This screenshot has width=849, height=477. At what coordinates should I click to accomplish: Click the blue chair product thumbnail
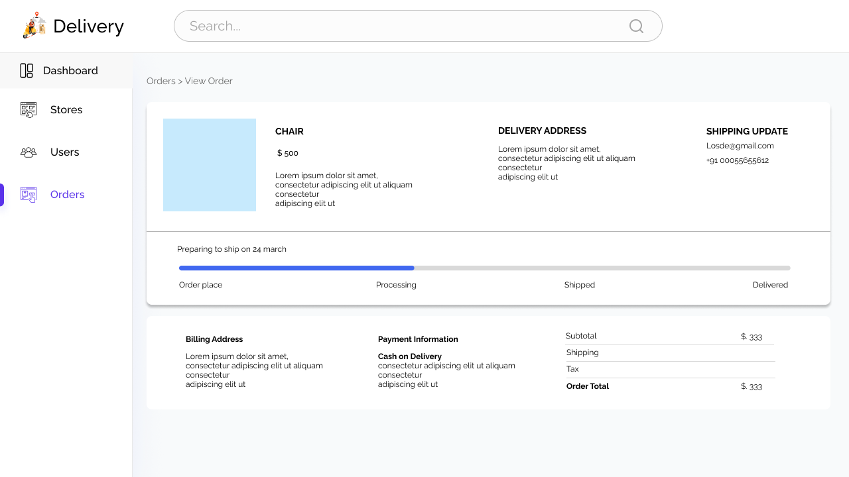coord(210,165)
